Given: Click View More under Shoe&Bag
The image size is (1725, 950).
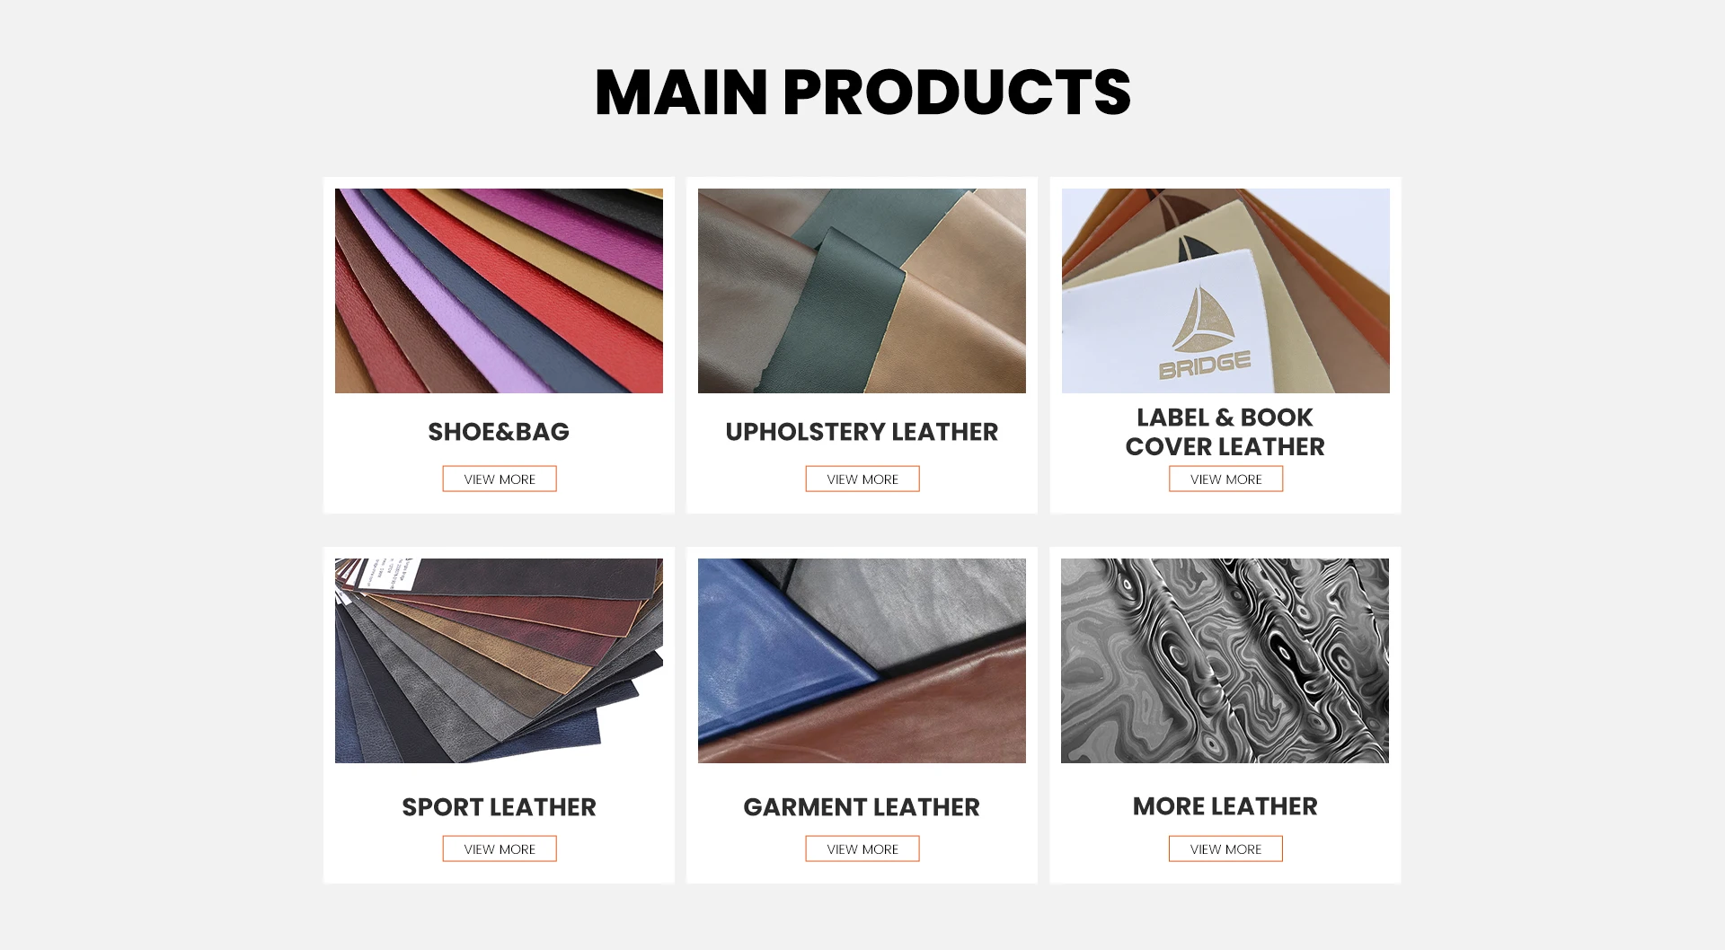Looking at the screenshot, I should coord(499,479).
